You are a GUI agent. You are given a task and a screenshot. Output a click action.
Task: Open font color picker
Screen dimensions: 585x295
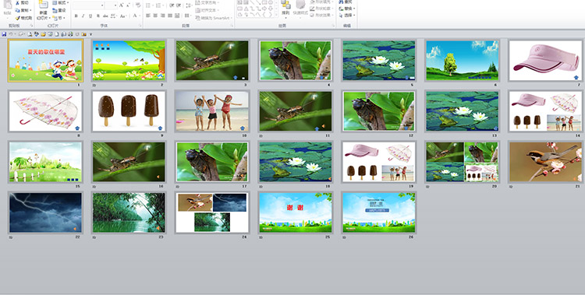tap(136, 16)
